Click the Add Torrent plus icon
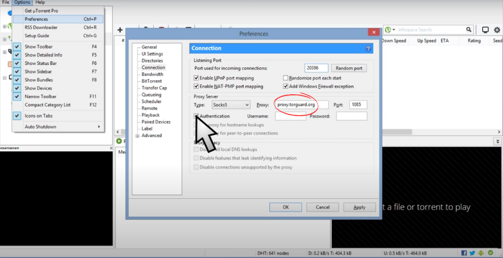 click(x=120, y=30)
